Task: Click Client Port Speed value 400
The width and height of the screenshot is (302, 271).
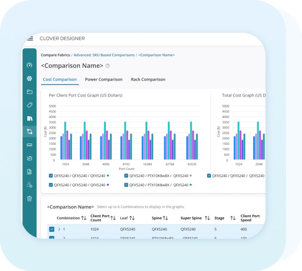Action: [244, 229]
